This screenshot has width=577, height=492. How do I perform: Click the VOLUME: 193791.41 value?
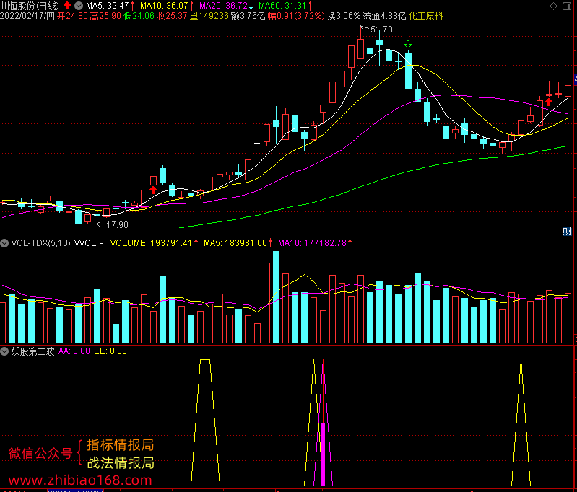(x=151, y=242)
